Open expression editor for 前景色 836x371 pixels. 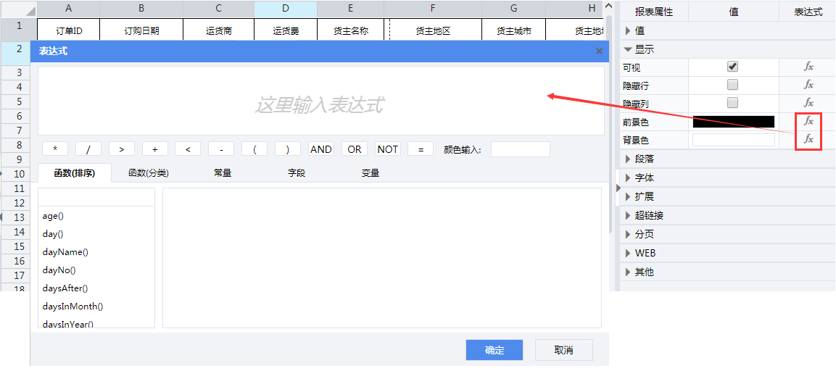click(808, 121)
